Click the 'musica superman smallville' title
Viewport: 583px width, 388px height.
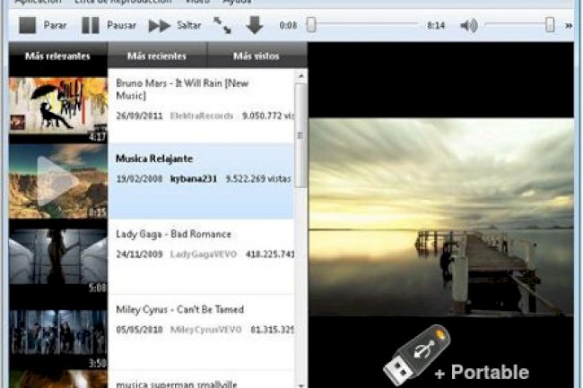coord(176,384)
